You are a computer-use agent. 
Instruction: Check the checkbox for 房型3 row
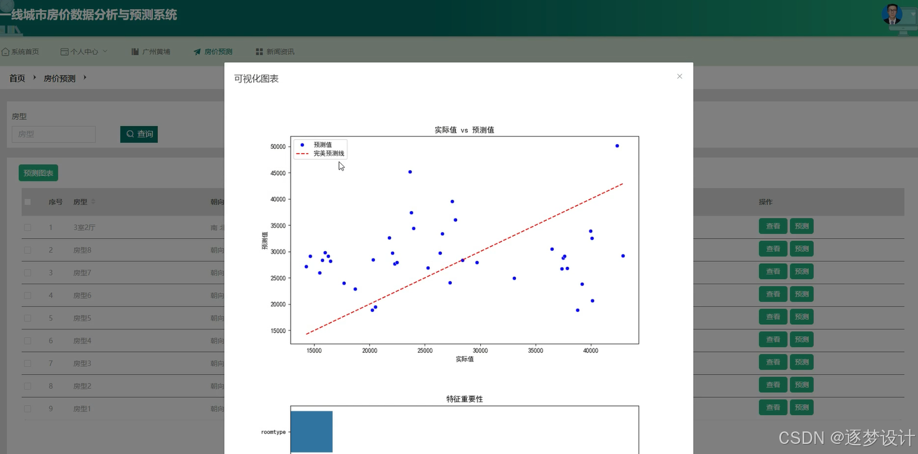[27, 363]
